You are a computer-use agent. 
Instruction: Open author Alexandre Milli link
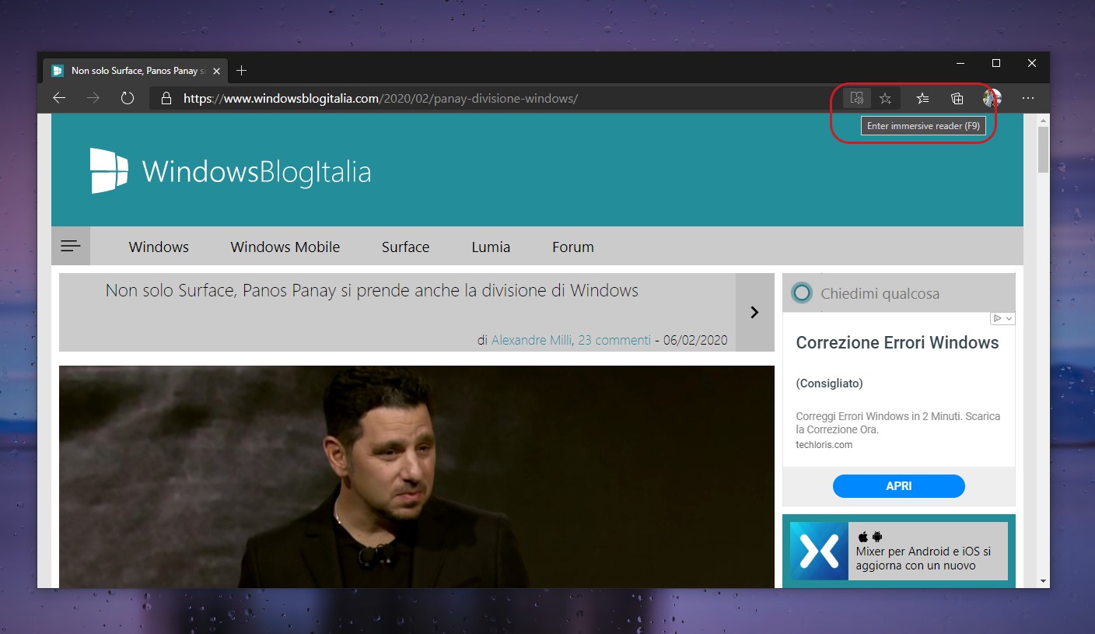tap(531, 340)
